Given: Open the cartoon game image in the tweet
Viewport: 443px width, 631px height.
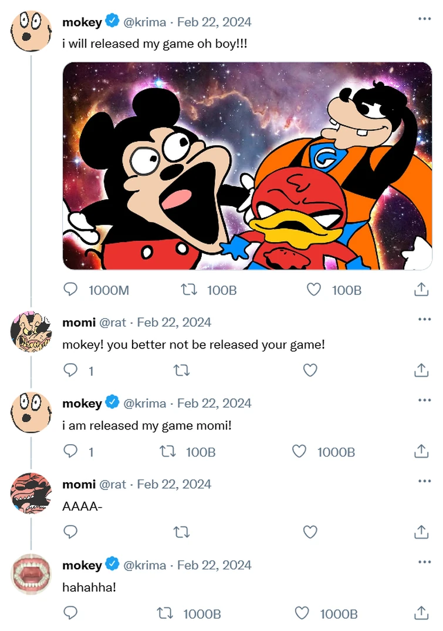Looking at the screenshot, I should pyautogui.click(x=247, y=166).
